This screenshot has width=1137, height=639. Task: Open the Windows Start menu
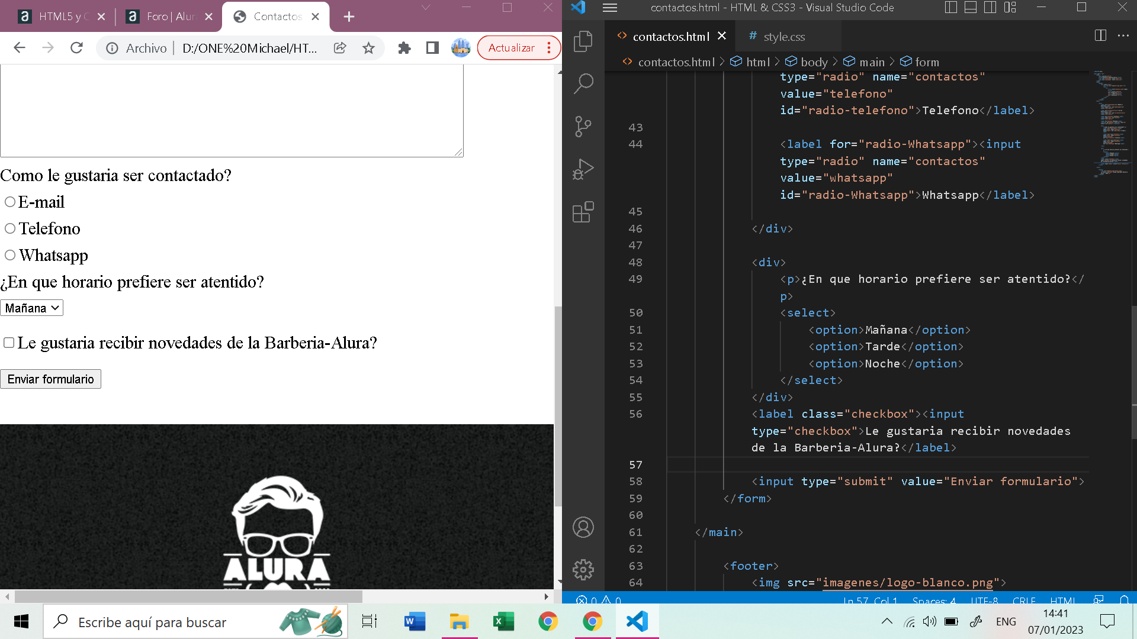(21, 622)
